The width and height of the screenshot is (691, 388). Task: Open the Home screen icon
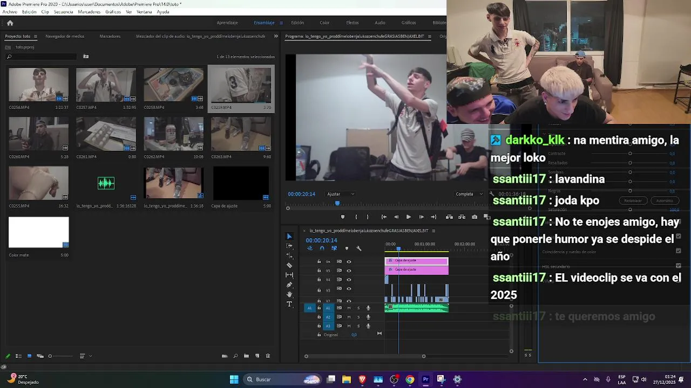pyautogui.click(x=10, y=23)
